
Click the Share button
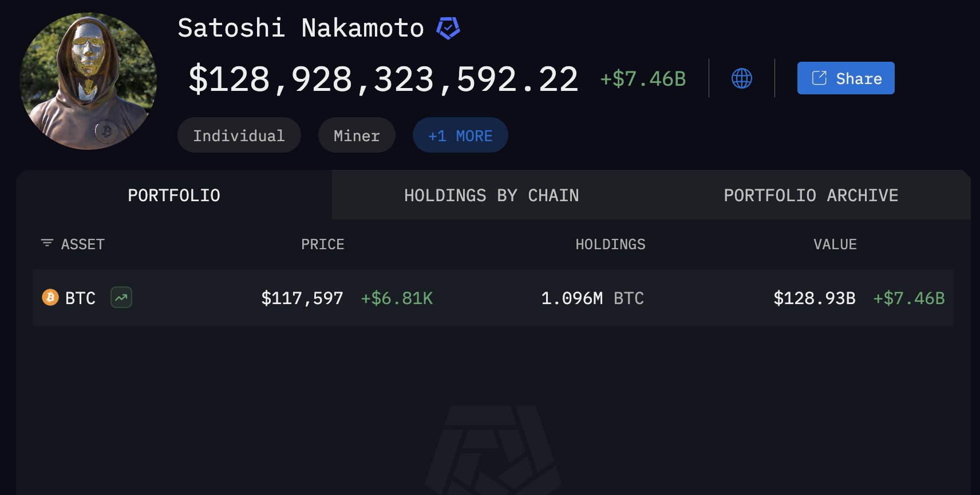tap(845, 78)
